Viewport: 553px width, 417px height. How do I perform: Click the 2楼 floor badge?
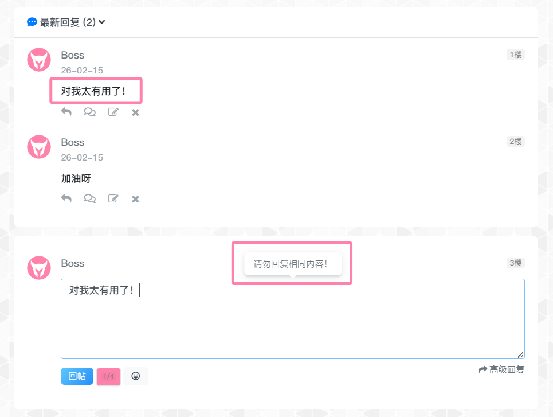pos(515,141)
